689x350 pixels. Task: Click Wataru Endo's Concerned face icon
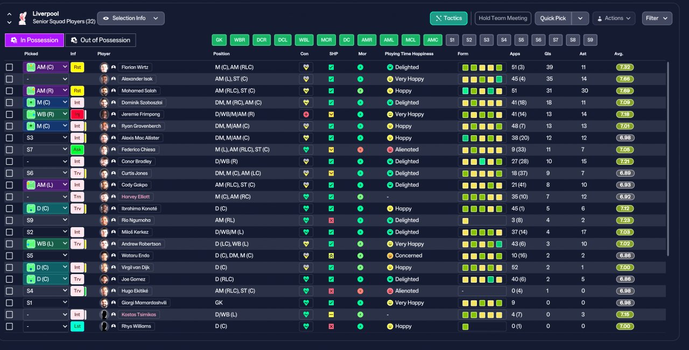(390, 256)
